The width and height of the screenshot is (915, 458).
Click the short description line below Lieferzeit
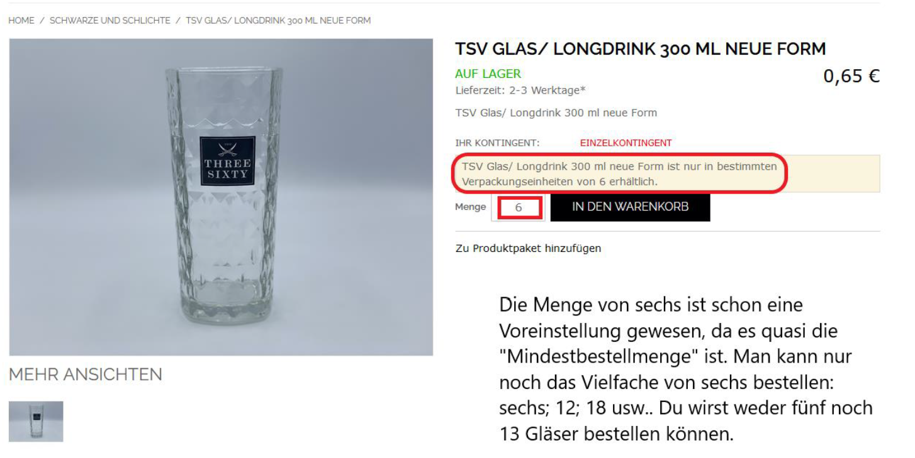tap(556, 113)
